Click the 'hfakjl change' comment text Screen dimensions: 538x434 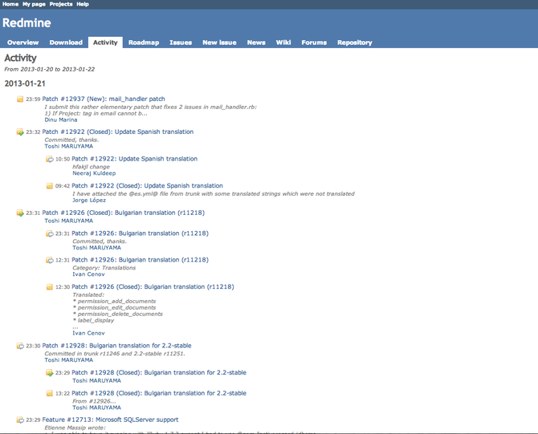pos(91,167)
